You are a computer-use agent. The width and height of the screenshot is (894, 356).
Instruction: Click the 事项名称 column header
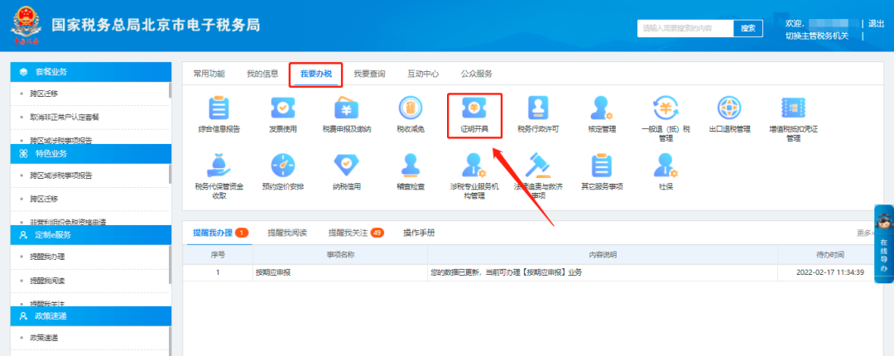coord(340,254)
